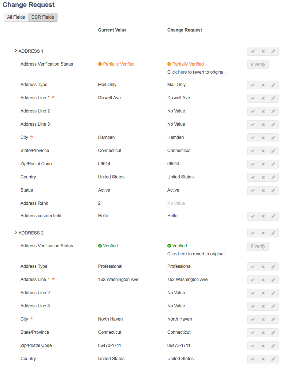Collapse the ADDRESS 2 section
The image size is (283, 366).
16,233
